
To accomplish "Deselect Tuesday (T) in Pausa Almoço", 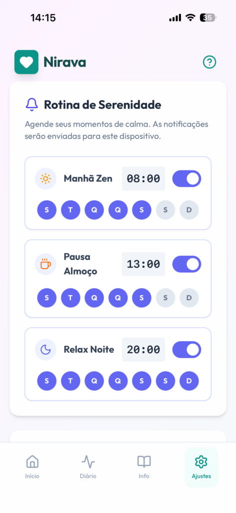I will point(70,298).
